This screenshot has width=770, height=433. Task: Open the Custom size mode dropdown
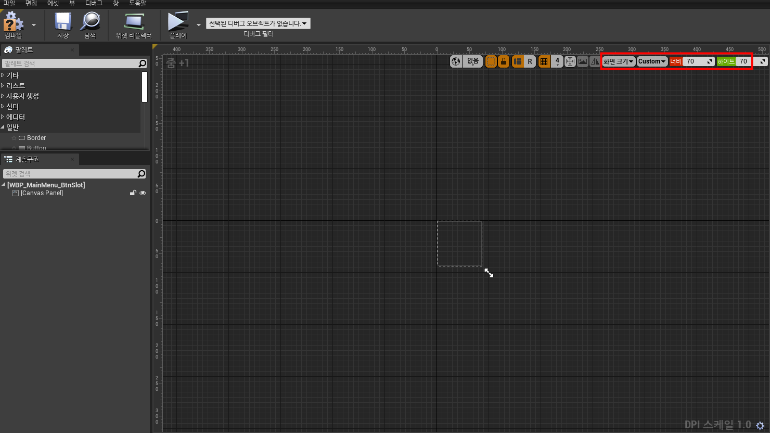(x=652, y=61)
